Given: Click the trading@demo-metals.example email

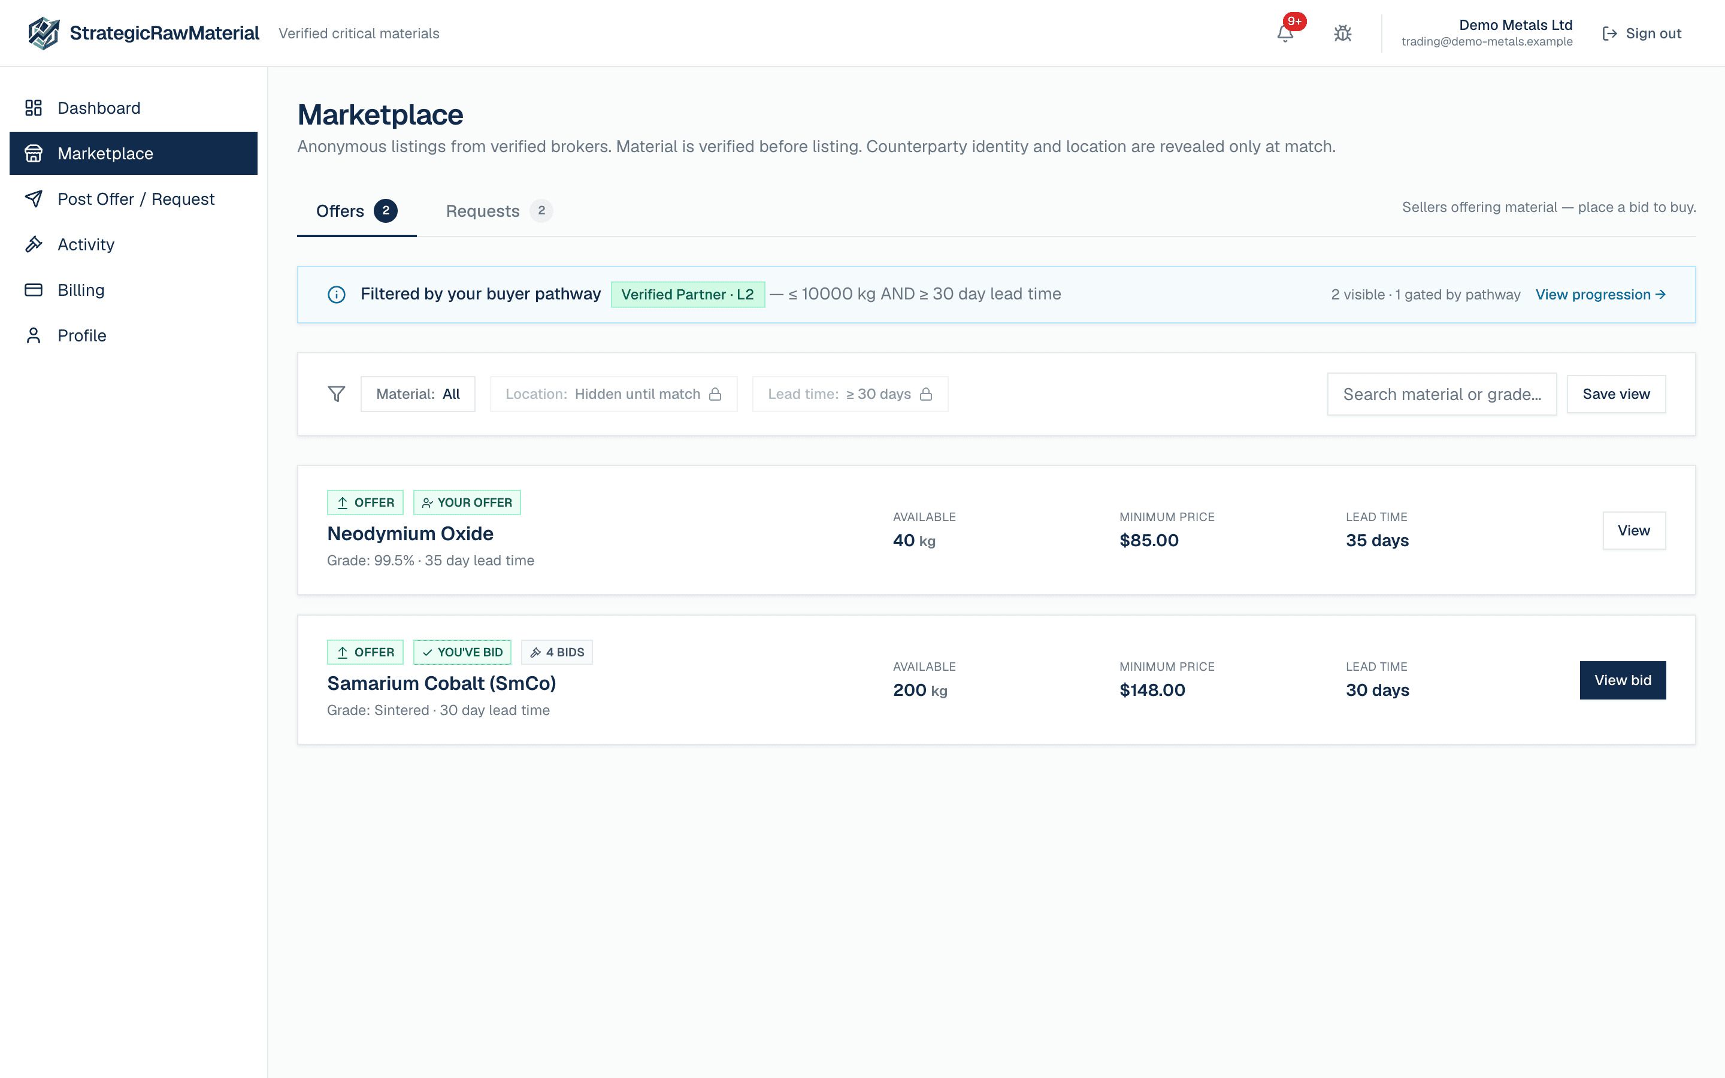Looking at the screenshot, I should [x=1487, y=41].
